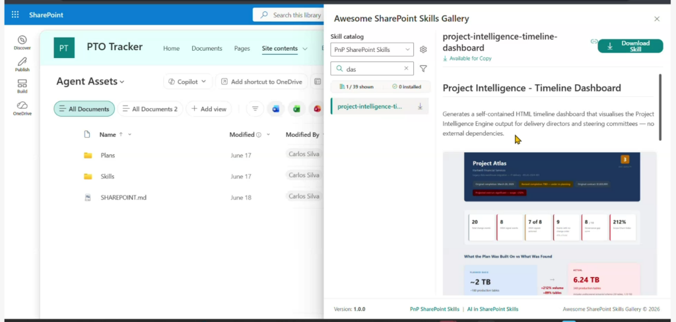Click the toolbar icon after OneDrive shortcut

click(318, 82)
